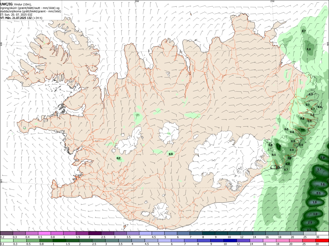Pick the white 30 swatch in purple scale
329x246 pixels.
click(322, 233)
